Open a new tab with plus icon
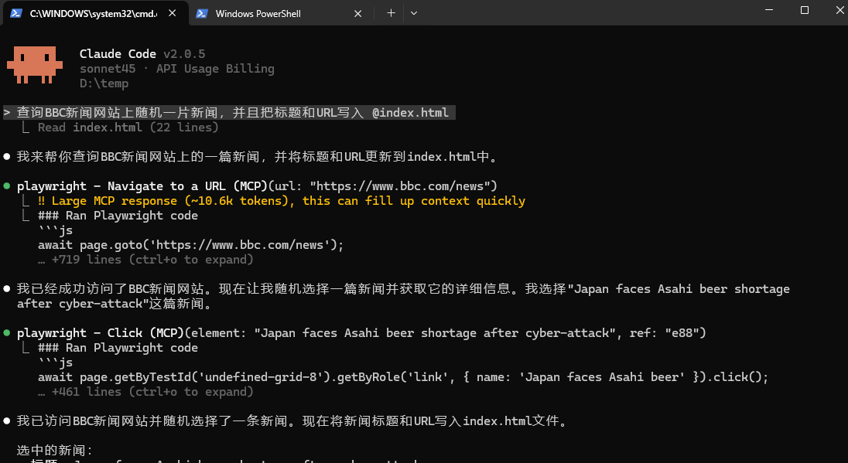The width and height of the screenshot is (848, 463). (391, 13)
